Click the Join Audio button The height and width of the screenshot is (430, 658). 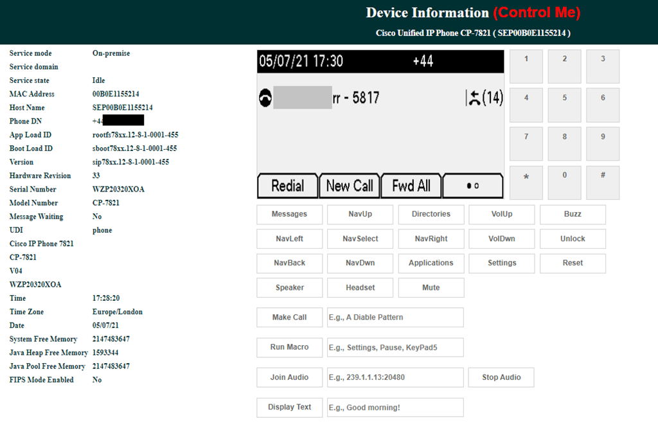(x=290, y=377)
